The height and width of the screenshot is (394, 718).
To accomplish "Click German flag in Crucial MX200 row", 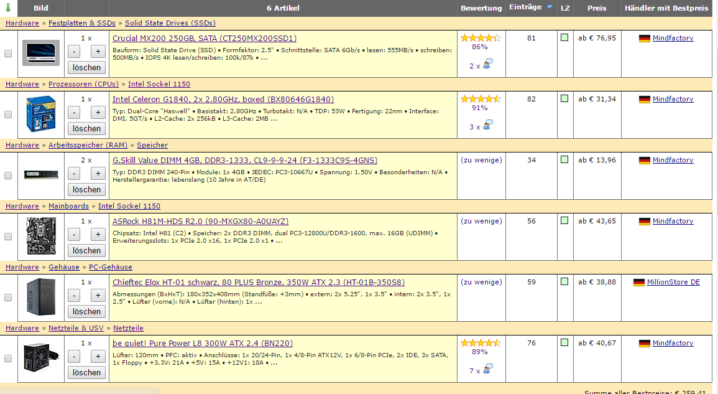I will pyautogui.click(x=644, y=39).
